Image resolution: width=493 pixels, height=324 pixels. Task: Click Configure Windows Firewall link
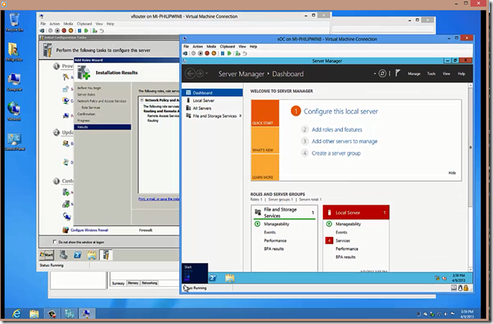tap(89, 230)
